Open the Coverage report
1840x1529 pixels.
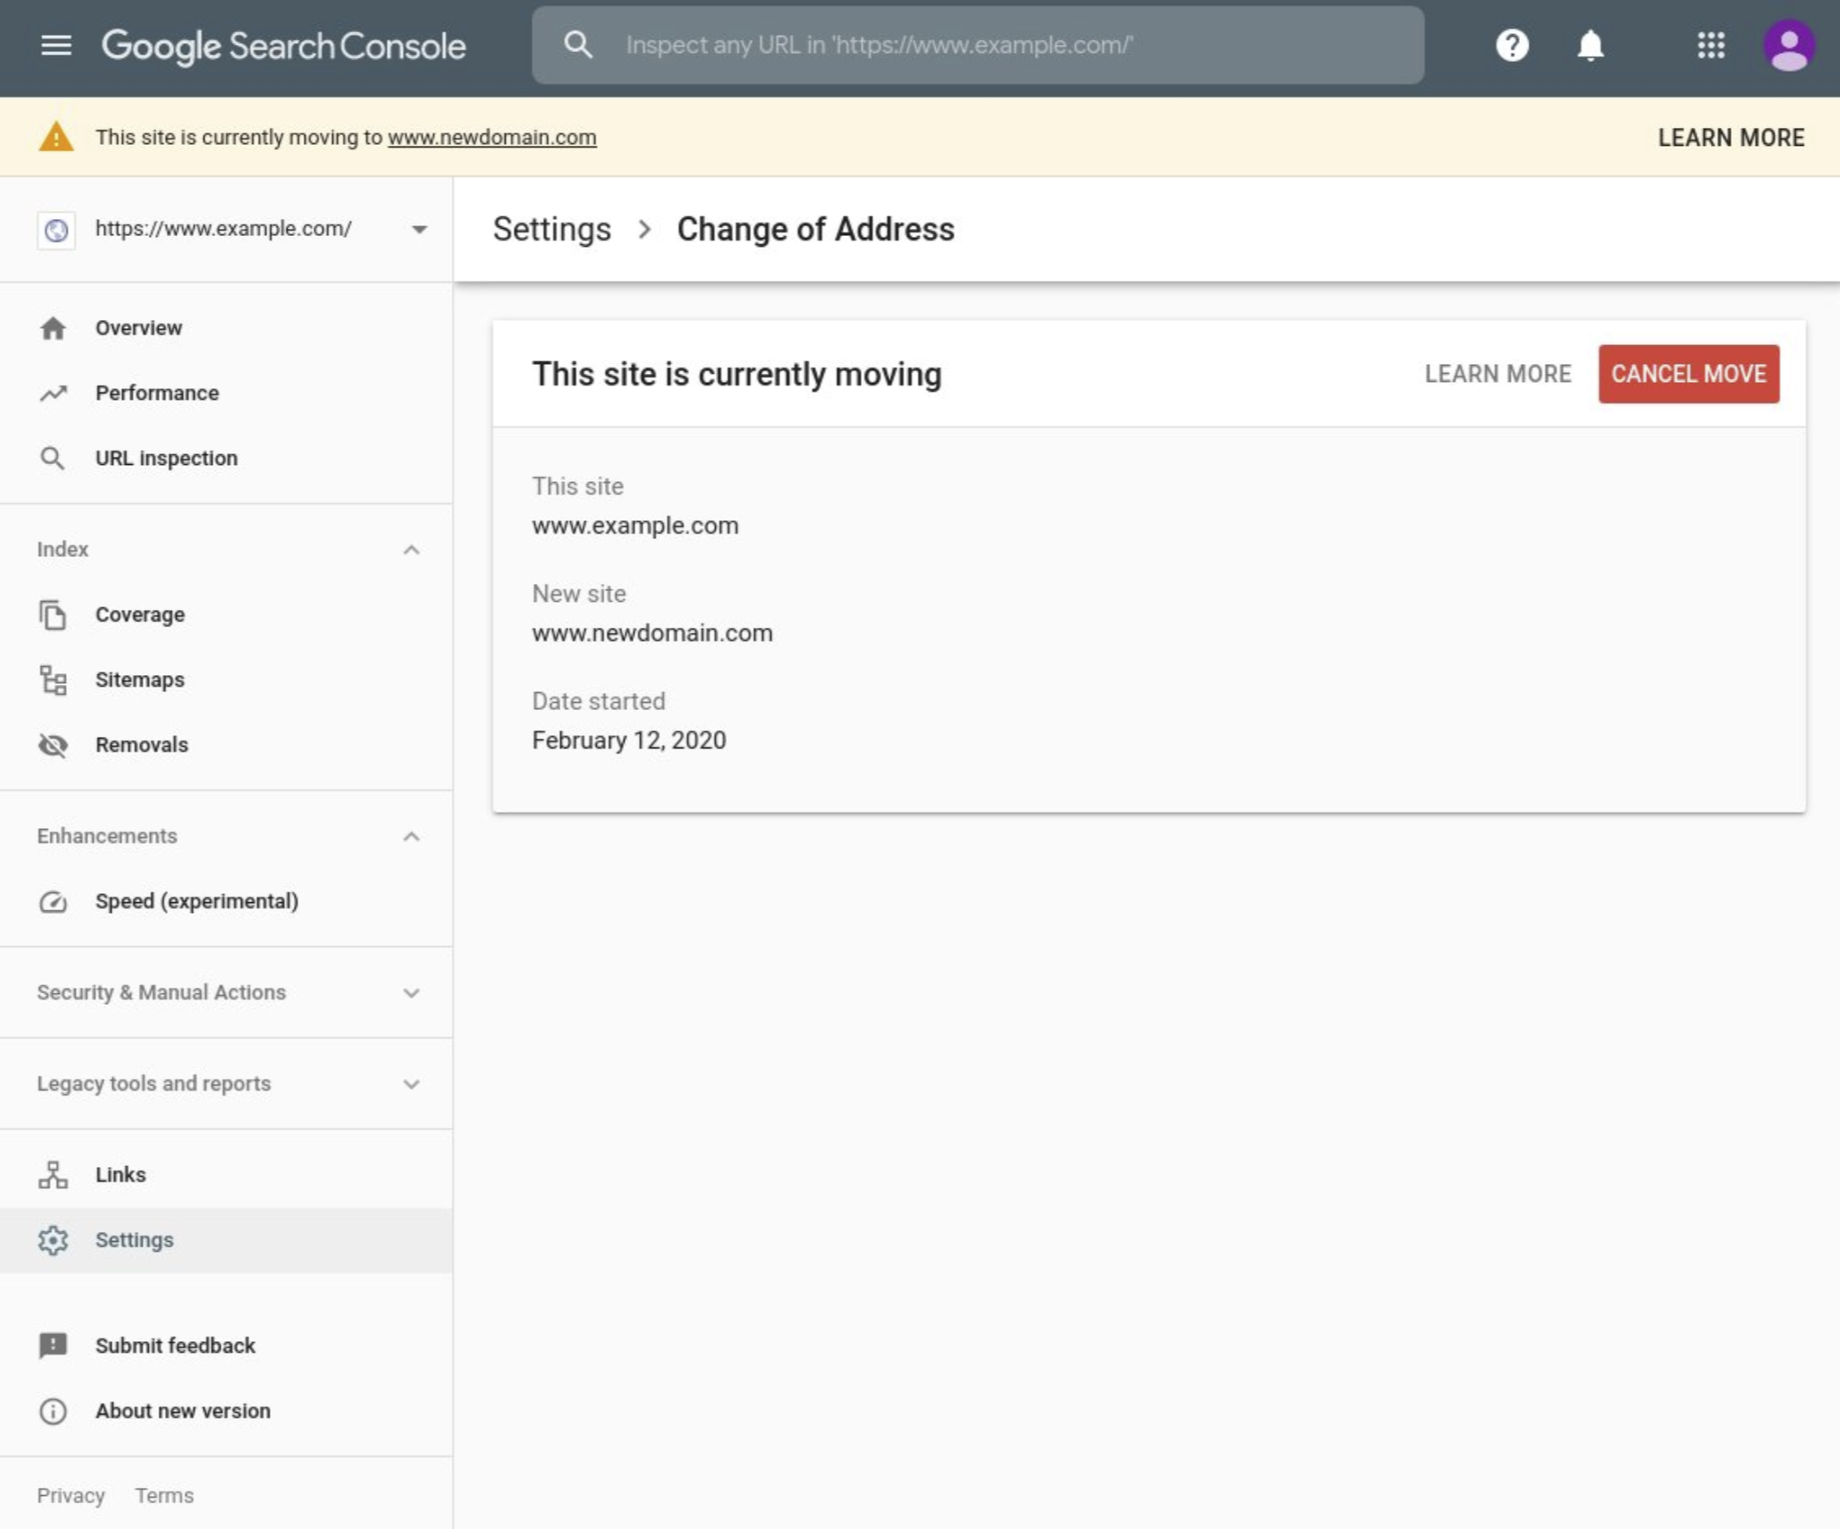[x=139, y=614]
